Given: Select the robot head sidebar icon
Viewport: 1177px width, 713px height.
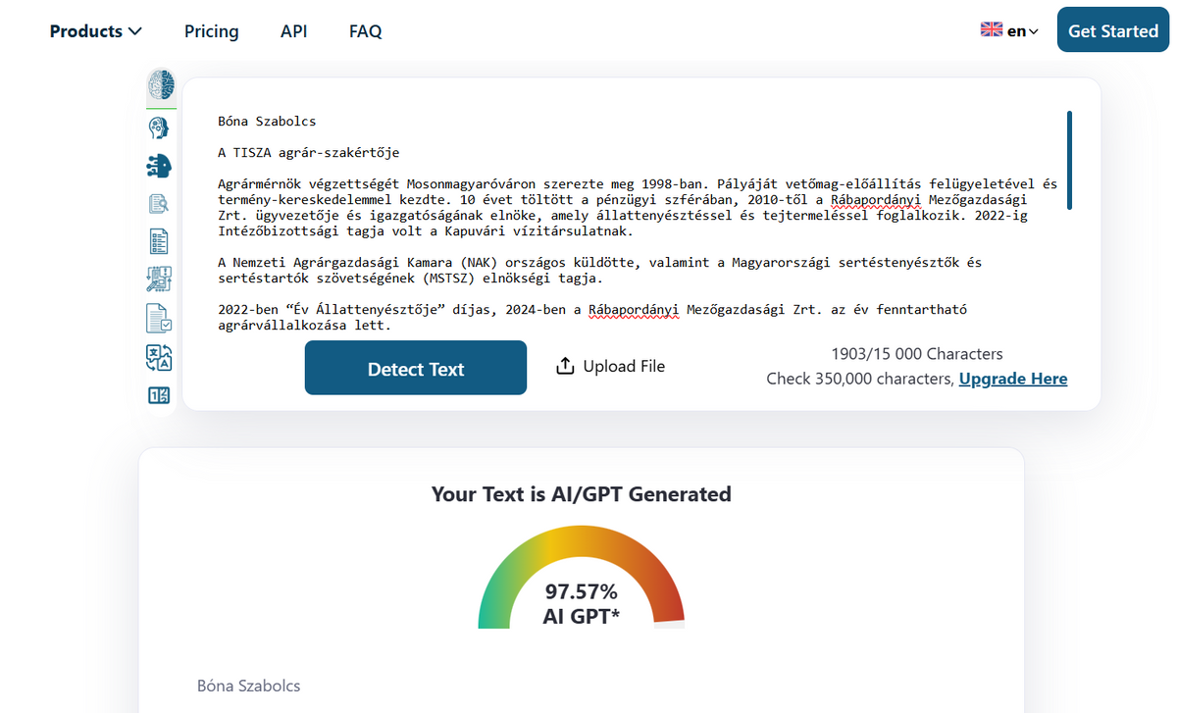Looking at the screenshot, I should pyautogui.click(x=159, y=127).
